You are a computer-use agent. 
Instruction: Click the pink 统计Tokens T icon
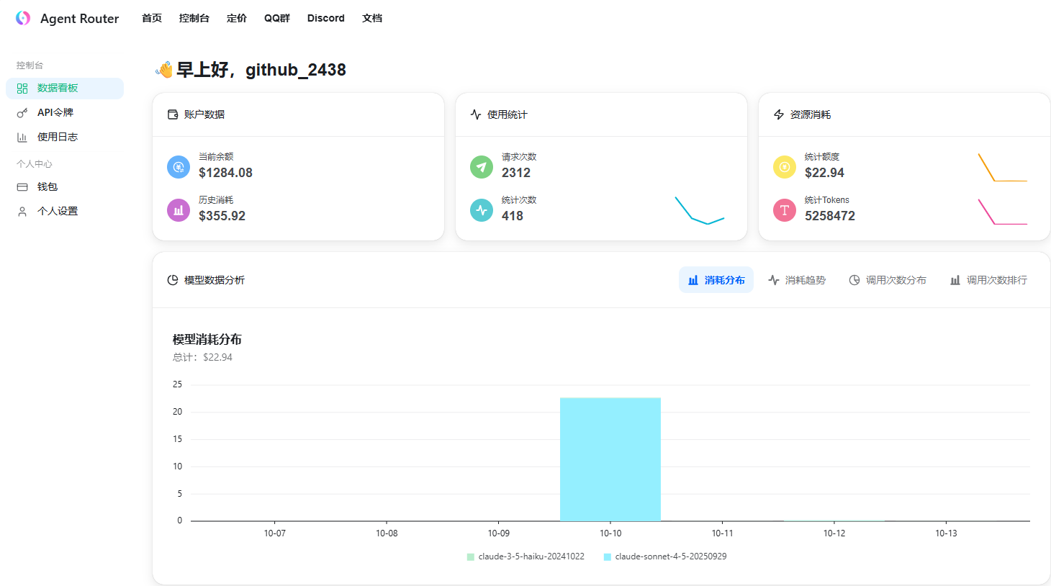pos(785,210)
